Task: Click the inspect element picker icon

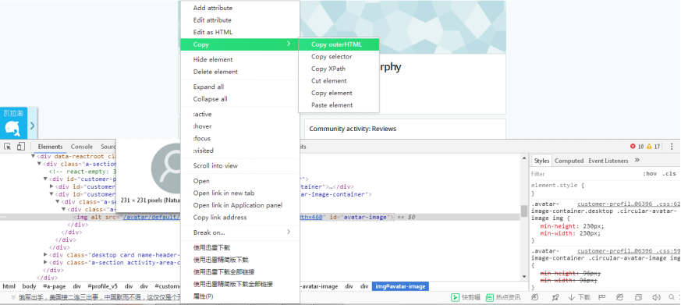Action: point(7,147)
